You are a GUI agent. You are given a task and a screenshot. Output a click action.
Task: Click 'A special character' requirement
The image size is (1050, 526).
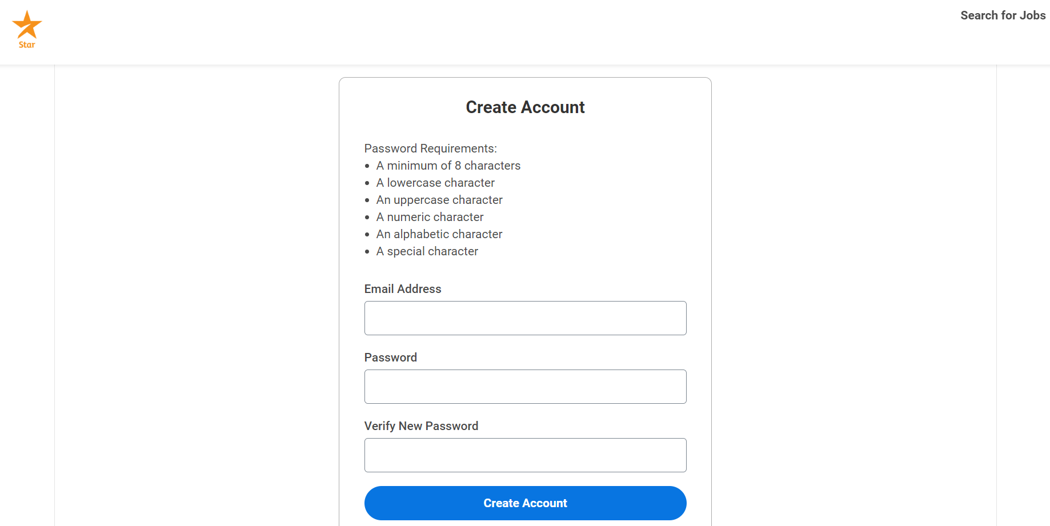(x=427, y=251)
